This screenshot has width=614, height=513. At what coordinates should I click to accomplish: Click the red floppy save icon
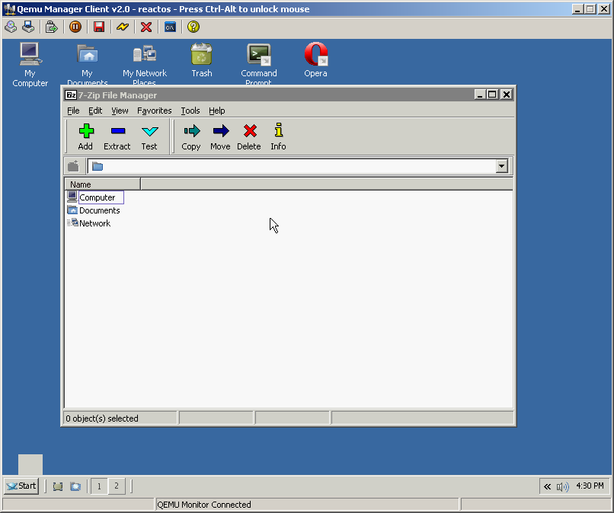[x=99, y=27]
